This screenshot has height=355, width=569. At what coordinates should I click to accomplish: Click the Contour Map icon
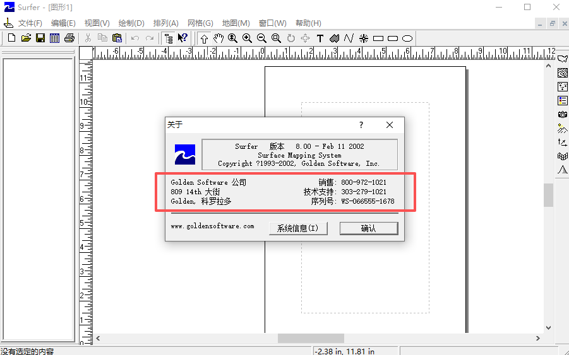pyautogui.click(x=563, y=73)
